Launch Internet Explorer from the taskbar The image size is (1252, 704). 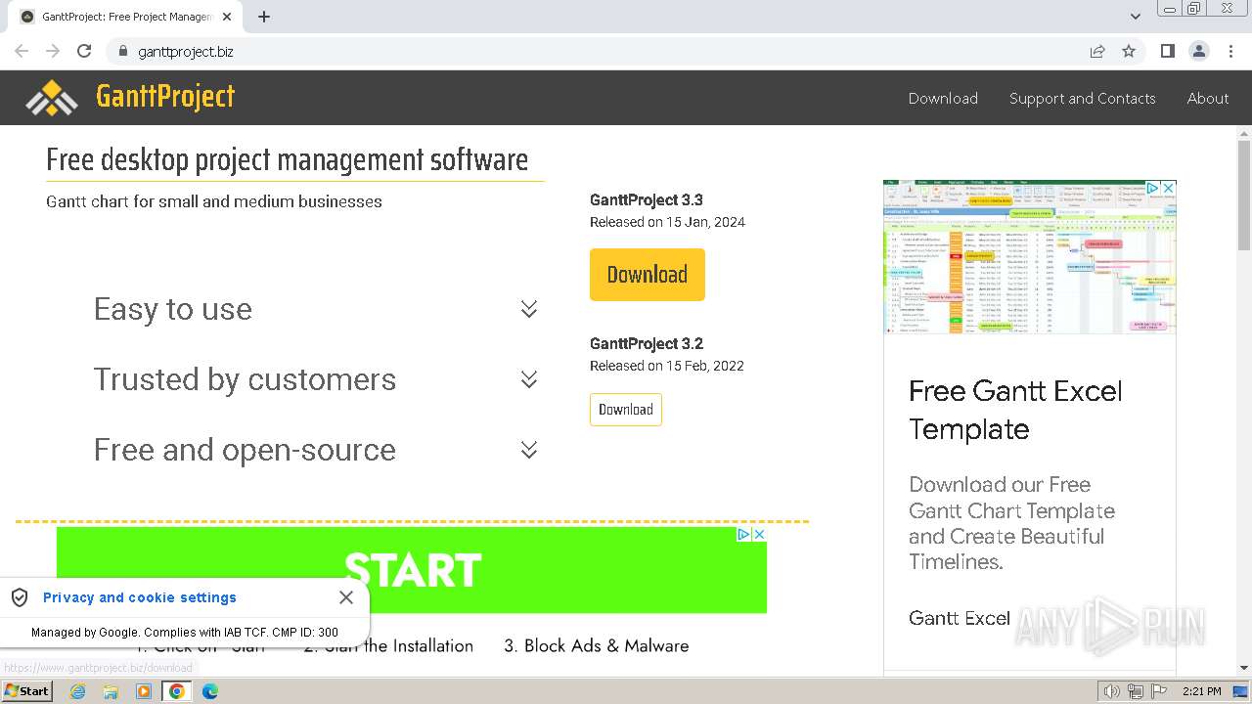(78, 691)
